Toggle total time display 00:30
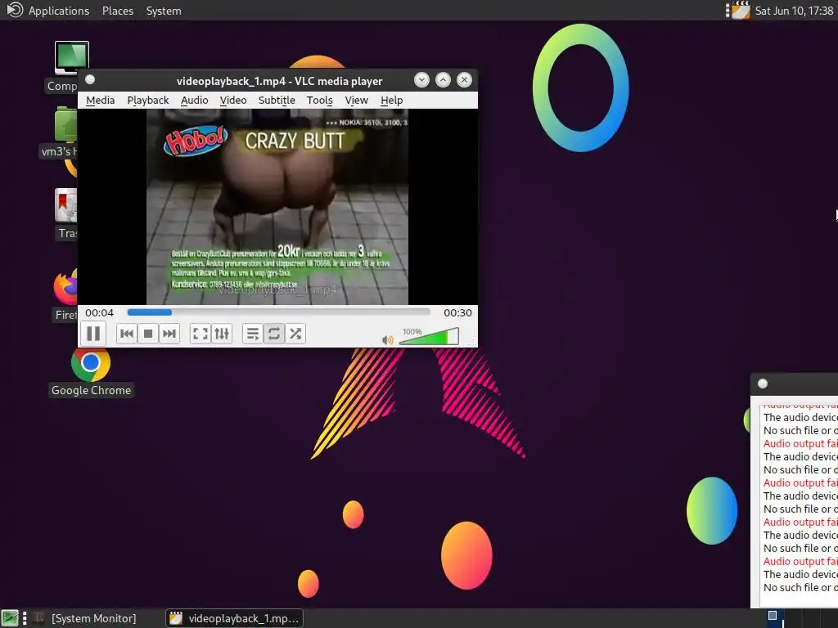The image size is (838, 628). [x=457, y=313]
